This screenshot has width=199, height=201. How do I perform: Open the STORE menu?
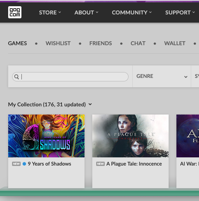tap(50, 12)
